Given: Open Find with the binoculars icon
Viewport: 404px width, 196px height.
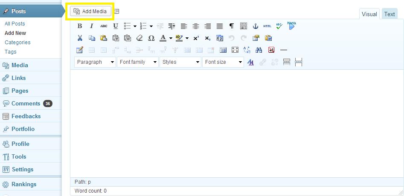Looking at the screenshot, I should [259, 50].
